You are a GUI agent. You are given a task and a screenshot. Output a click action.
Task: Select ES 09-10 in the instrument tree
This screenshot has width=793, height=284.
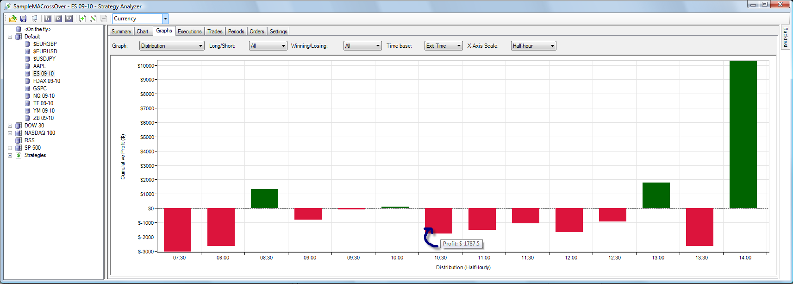(44, 74)
